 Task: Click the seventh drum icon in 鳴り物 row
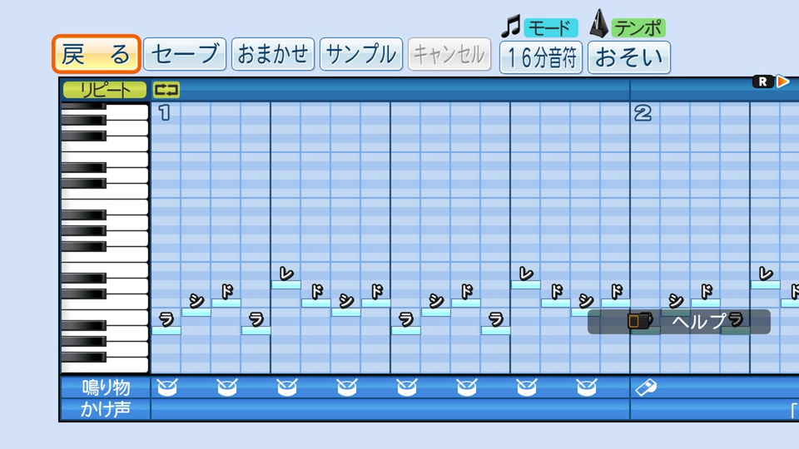526,387
